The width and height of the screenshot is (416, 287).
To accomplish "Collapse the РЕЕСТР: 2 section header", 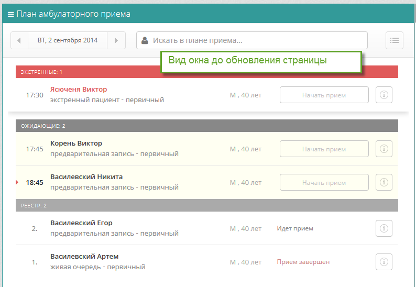I will [207, 205].
